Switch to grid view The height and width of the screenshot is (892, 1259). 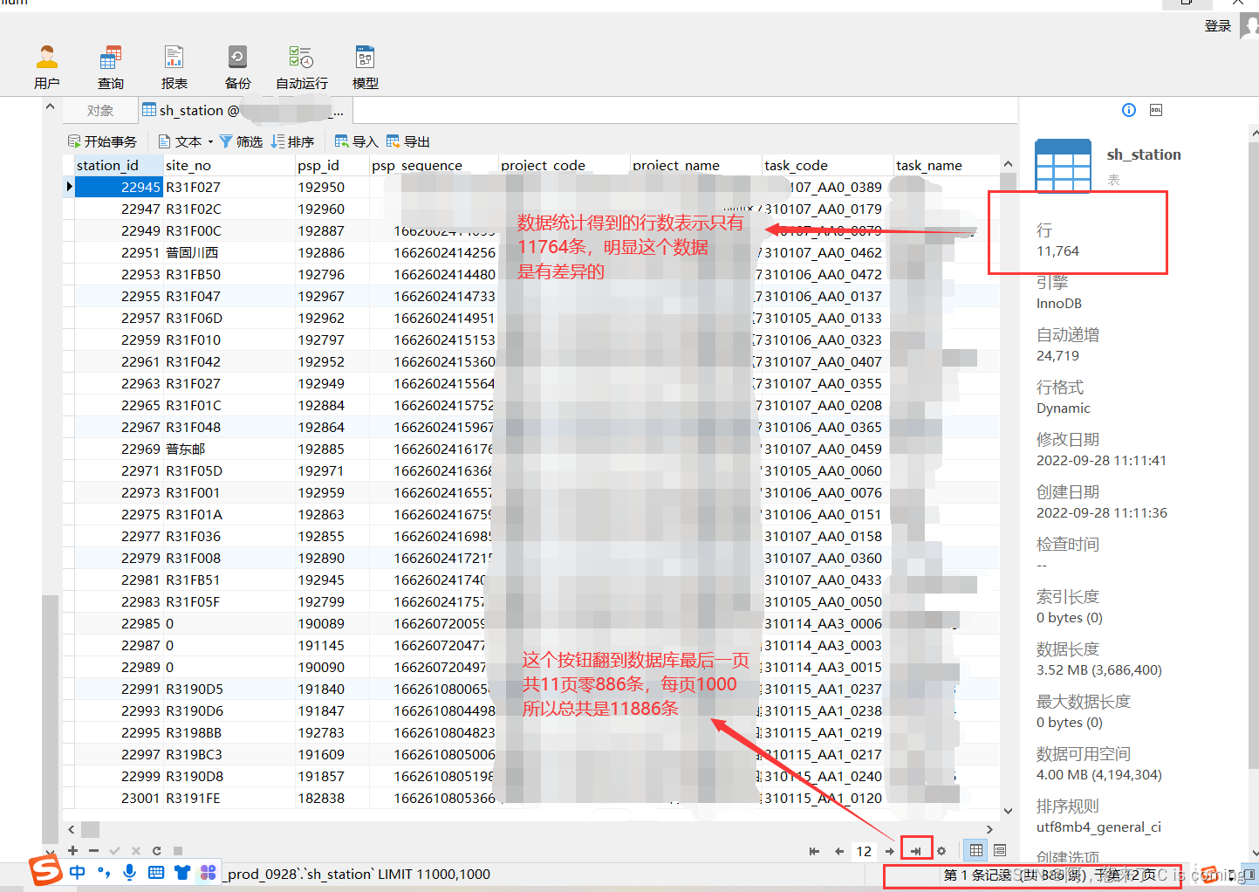tap(975, 850)
